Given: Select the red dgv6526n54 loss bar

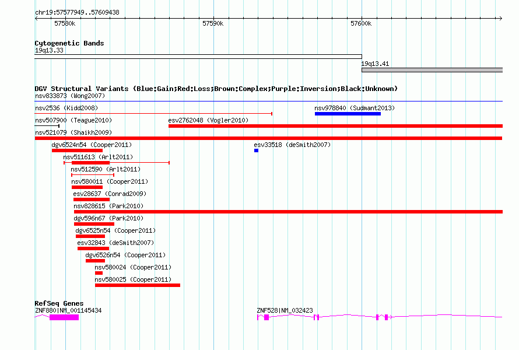Looking at the screenshot, I should click(95, 261).
